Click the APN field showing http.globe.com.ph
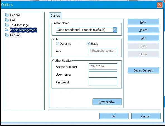 (x=103, y=51)
